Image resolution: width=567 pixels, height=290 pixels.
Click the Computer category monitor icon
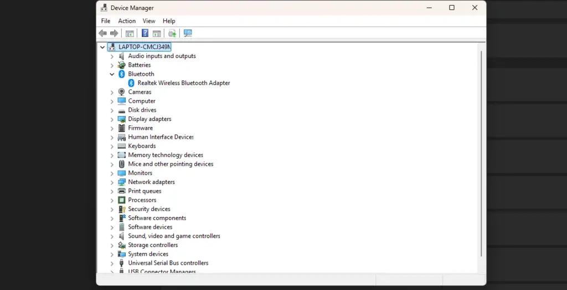click(x=121, y=101)
